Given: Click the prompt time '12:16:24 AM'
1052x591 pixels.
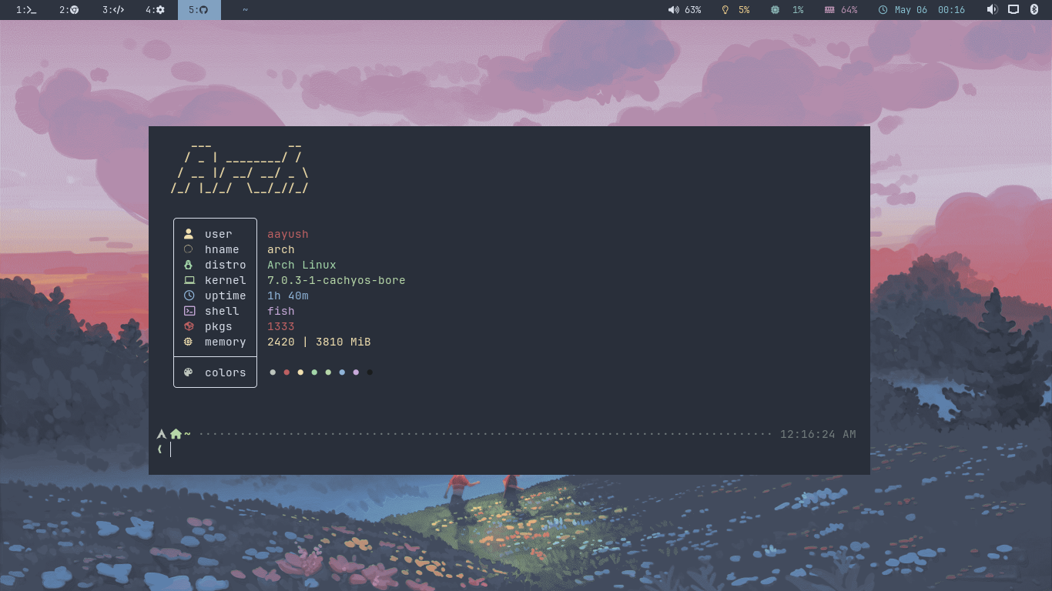Looking at the screenshot, I should pyautogui.click(x=818, y=434).
